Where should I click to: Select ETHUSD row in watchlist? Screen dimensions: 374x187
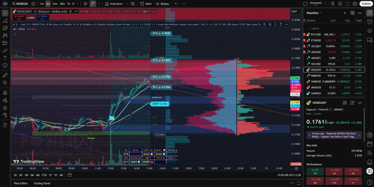click(334, 40)
